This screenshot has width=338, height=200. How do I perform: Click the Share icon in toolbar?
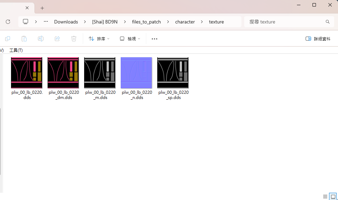(57, 39)
